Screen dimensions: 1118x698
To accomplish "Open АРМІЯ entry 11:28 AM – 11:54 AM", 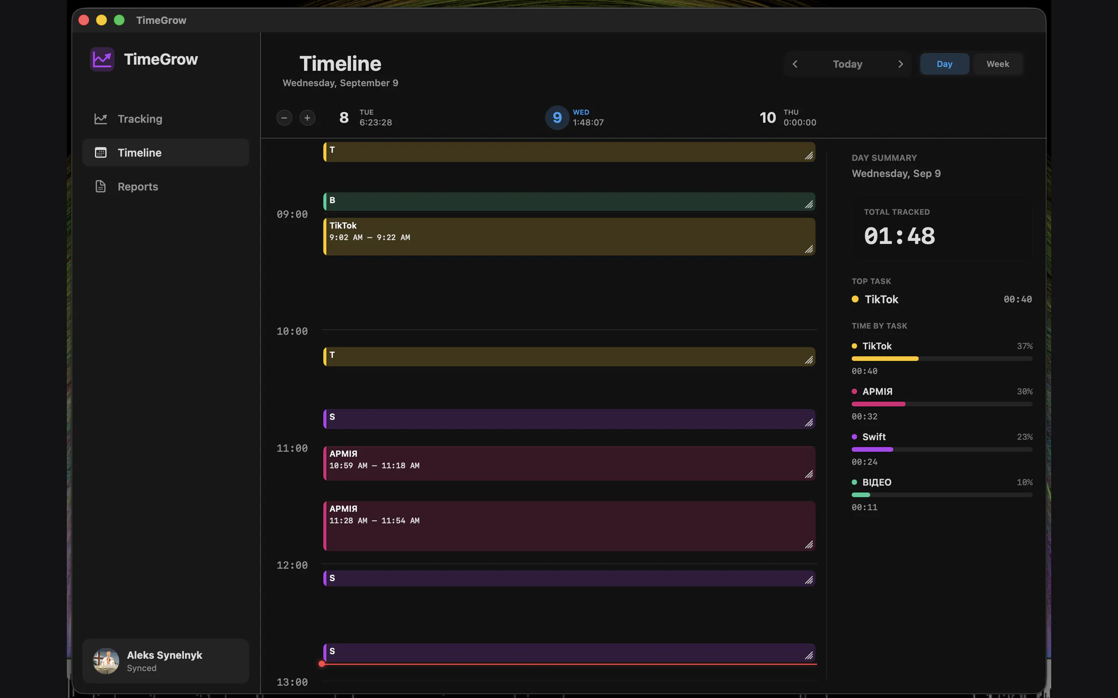I will (x=569, y=526).
